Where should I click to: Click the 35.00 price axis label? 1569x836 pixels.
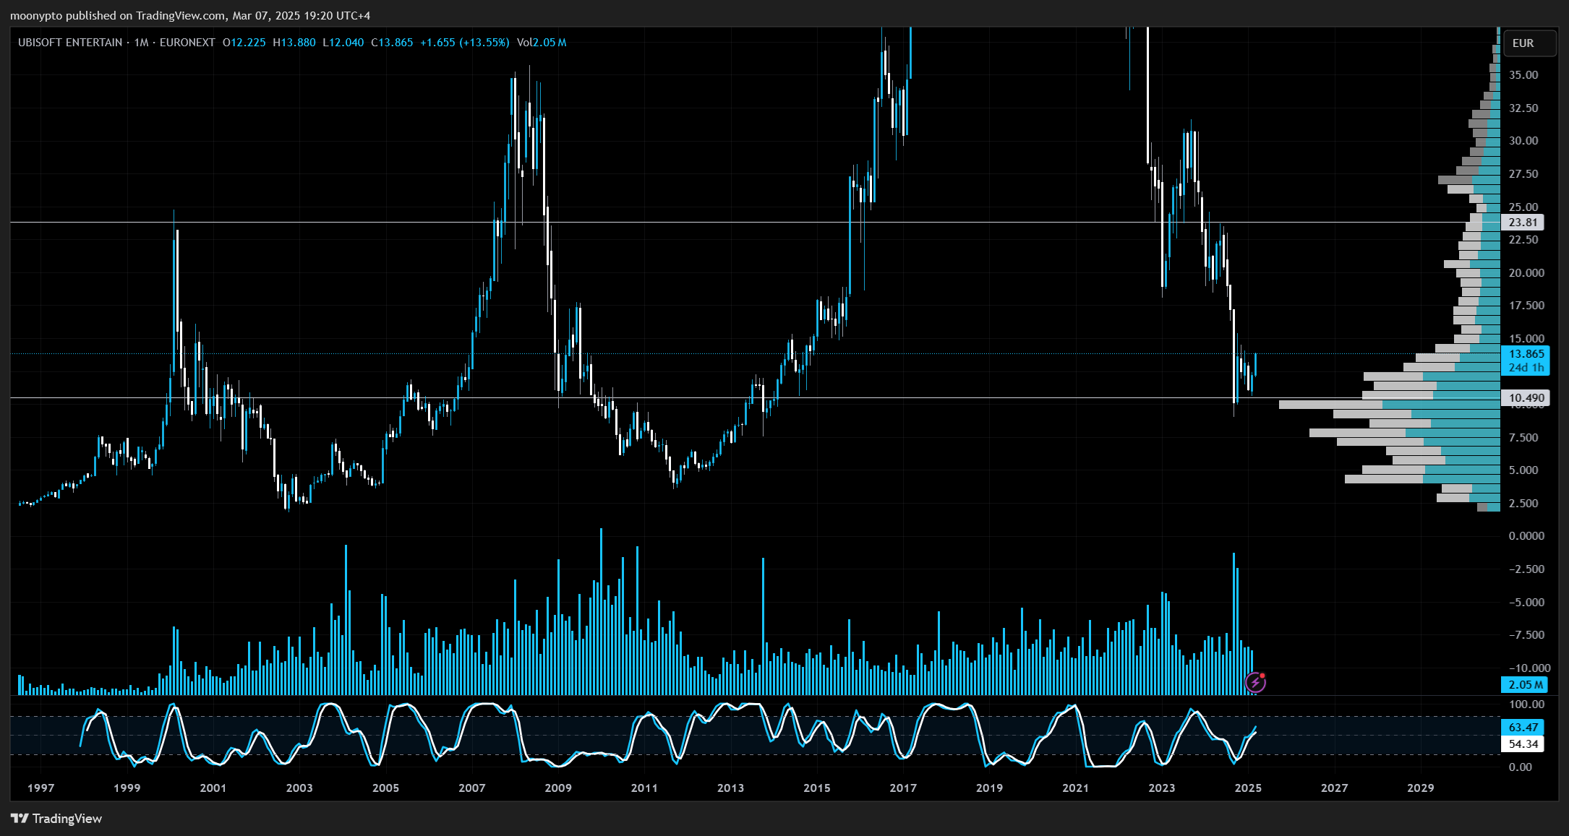[1523, 75]
